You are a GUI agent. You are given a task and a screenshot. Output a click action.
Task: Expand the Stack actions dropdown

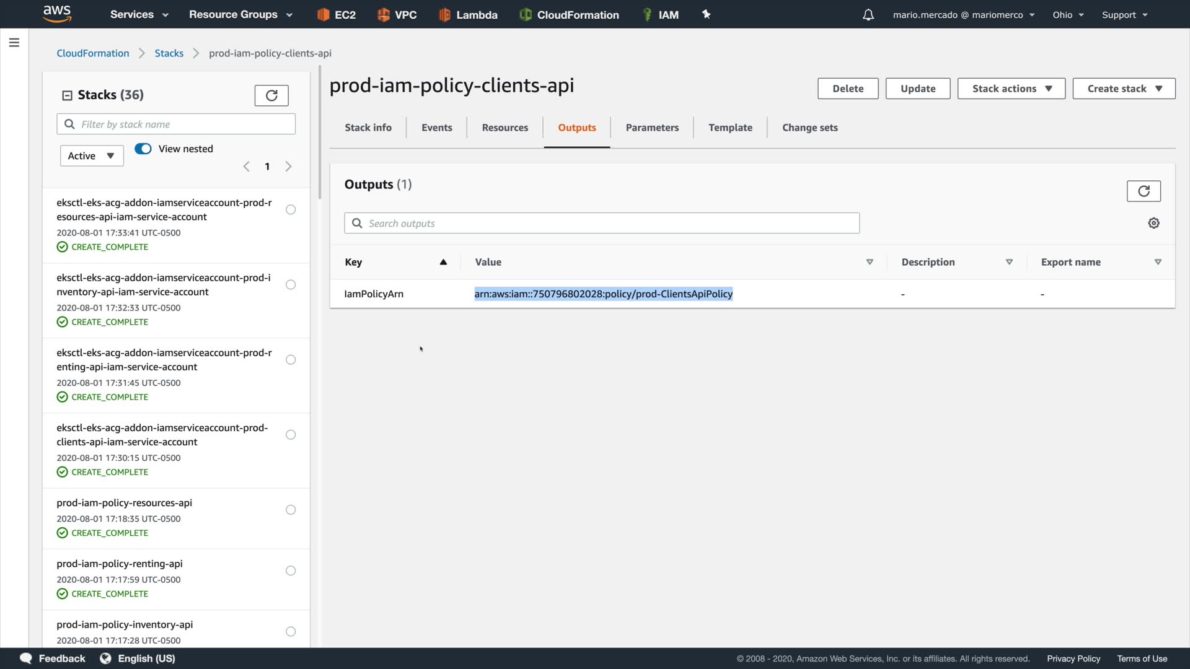click(x=1011, y=89)
